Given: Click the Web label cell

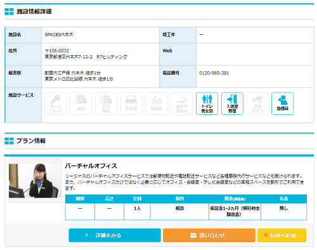Looking at the screenshot, I should coord(178,55).
